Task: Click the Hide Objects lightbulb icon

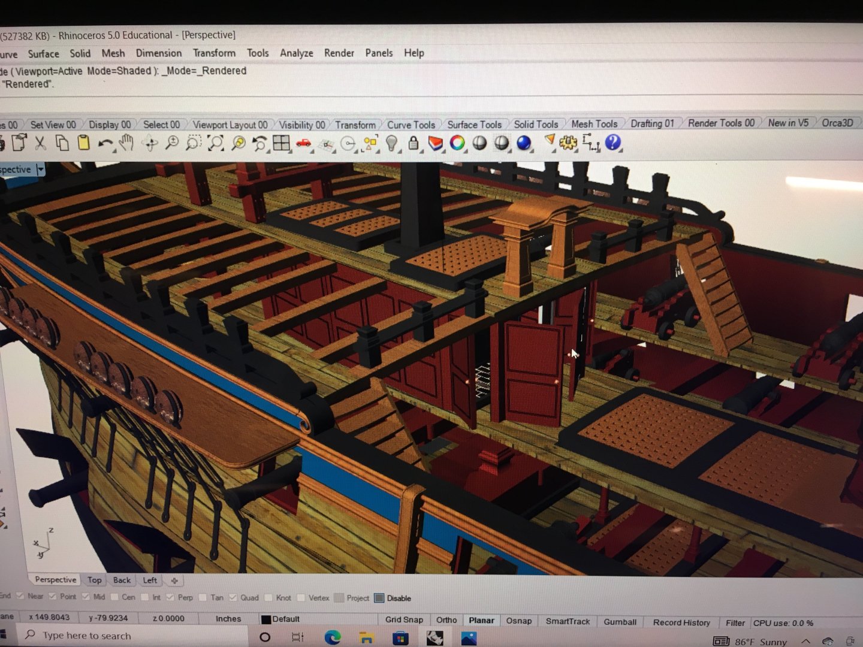Action: pyautogui.click(x=391, y=143)
